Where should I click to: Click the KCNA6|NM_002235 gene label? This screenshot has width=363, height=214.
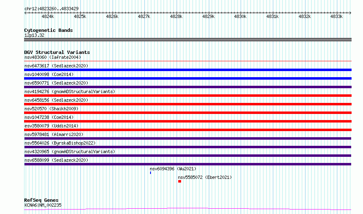coord(43,205)
